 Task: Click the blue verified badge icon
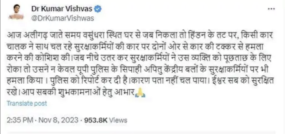[98, 9]
